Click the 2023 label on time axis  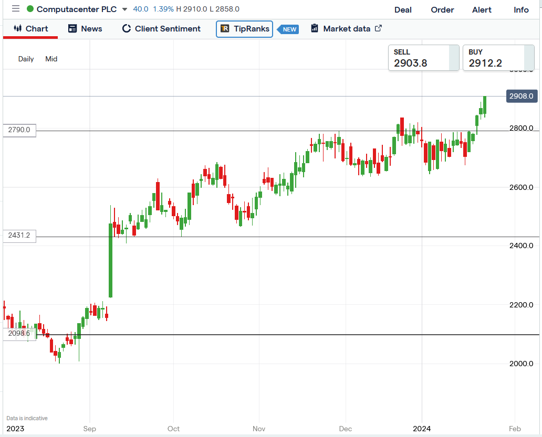point(15,429)
